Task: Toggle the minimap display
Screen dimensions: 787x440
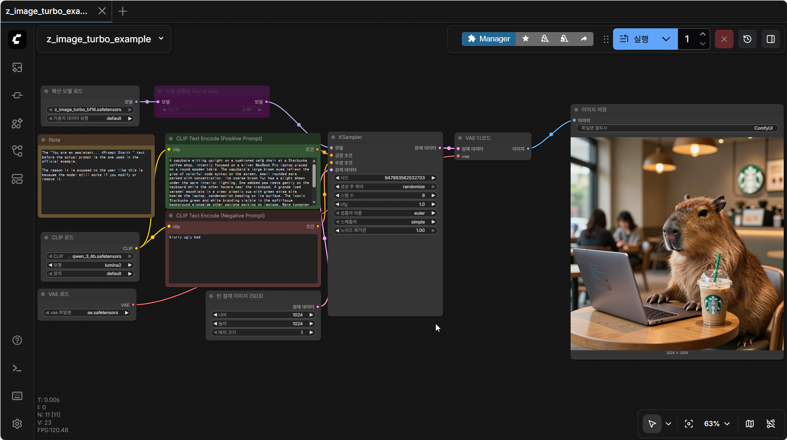Action: (750, 424)
